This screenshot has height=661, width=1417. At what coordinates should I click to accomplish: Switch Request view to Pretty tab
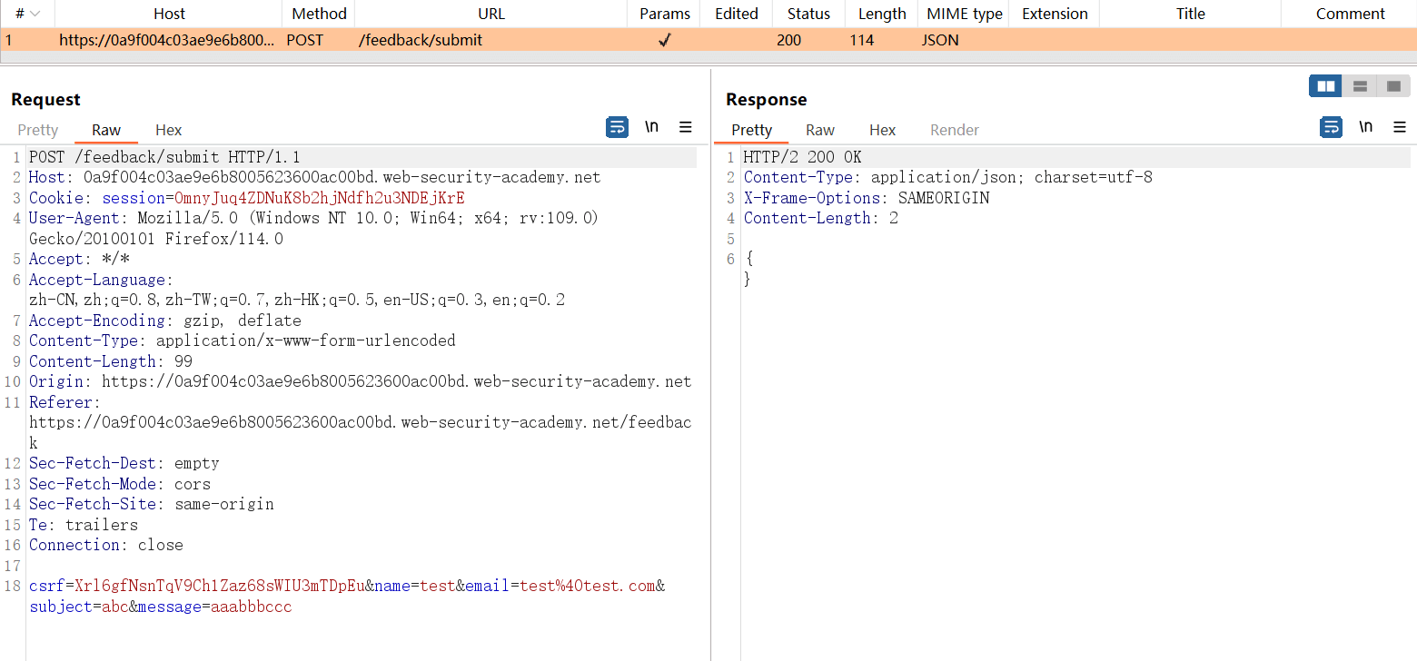click(37, 130)
